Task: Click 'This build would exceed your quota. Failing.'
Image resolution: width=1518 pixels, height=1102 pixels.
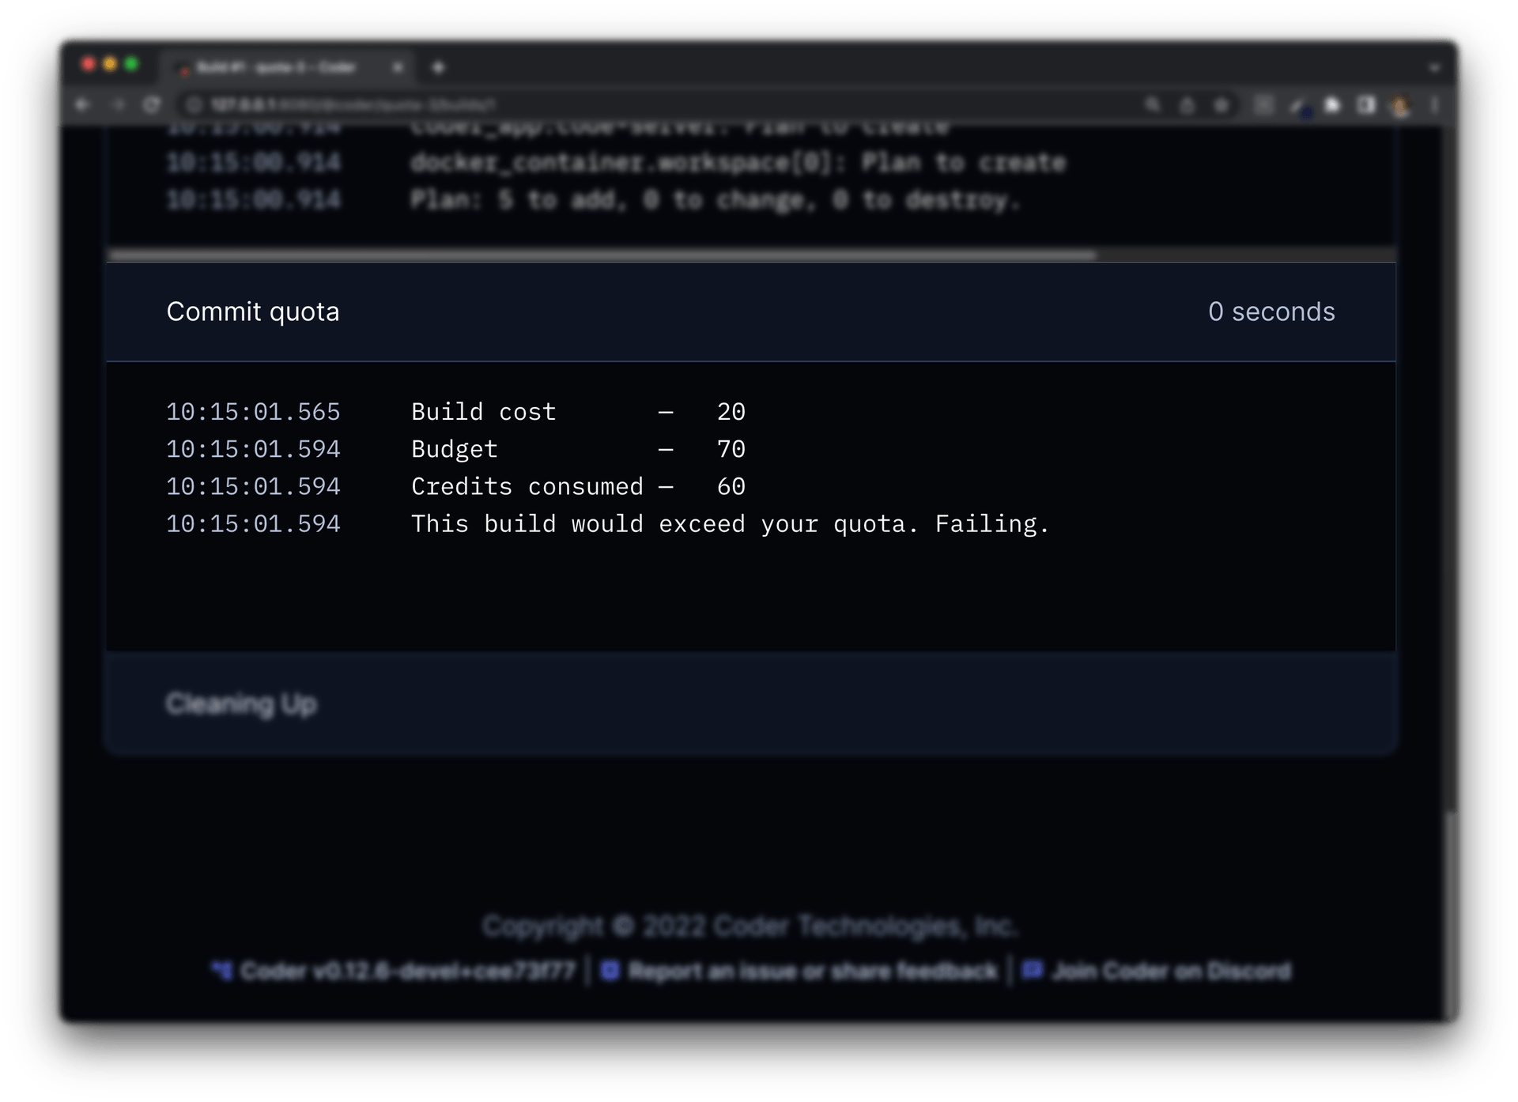Action: click(730, 523)
